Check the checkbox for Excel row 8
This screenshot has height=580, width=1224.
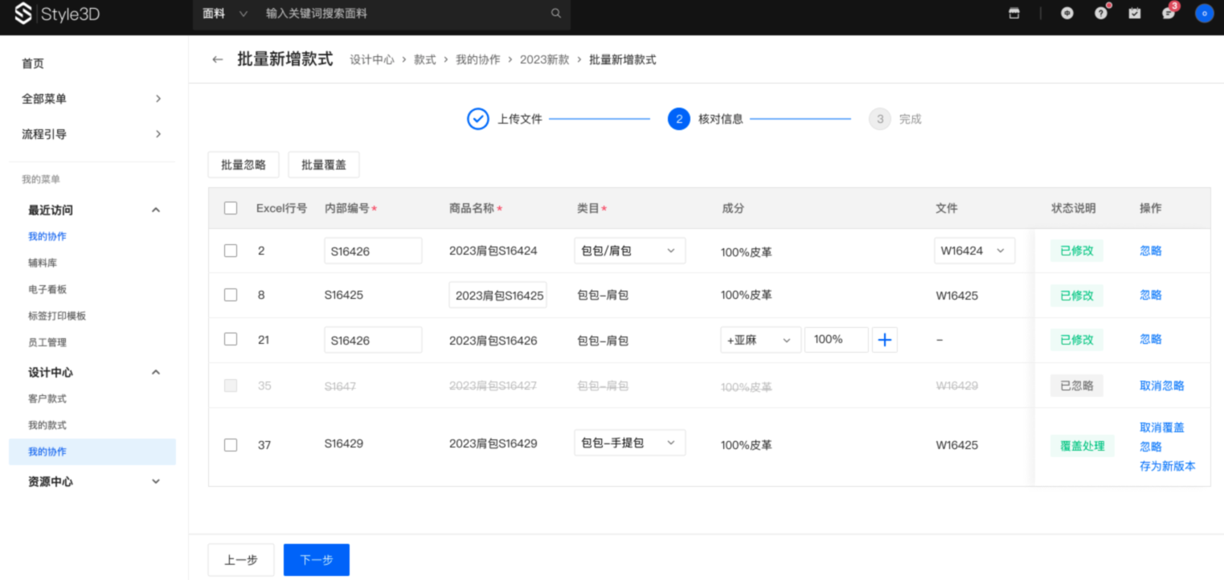click(x=231, y=295)
